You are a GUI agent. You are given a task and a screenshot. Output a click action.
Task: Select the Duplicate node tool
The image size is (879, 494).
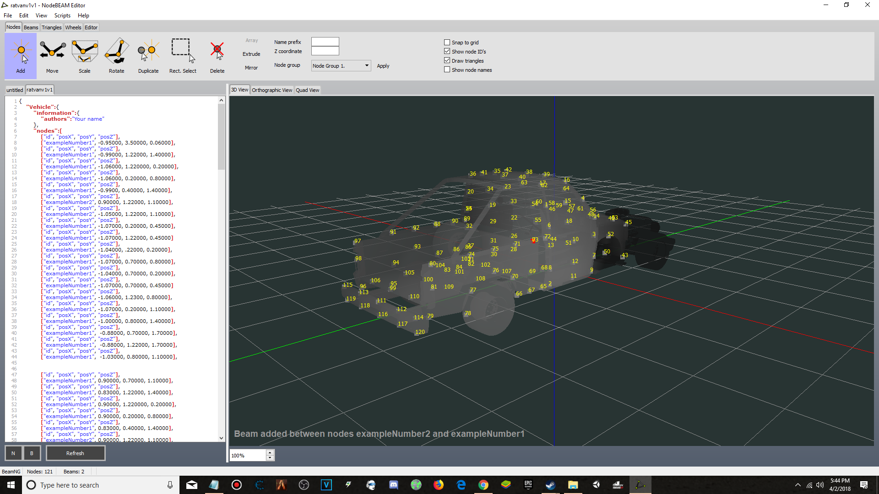tap(148, 55)
